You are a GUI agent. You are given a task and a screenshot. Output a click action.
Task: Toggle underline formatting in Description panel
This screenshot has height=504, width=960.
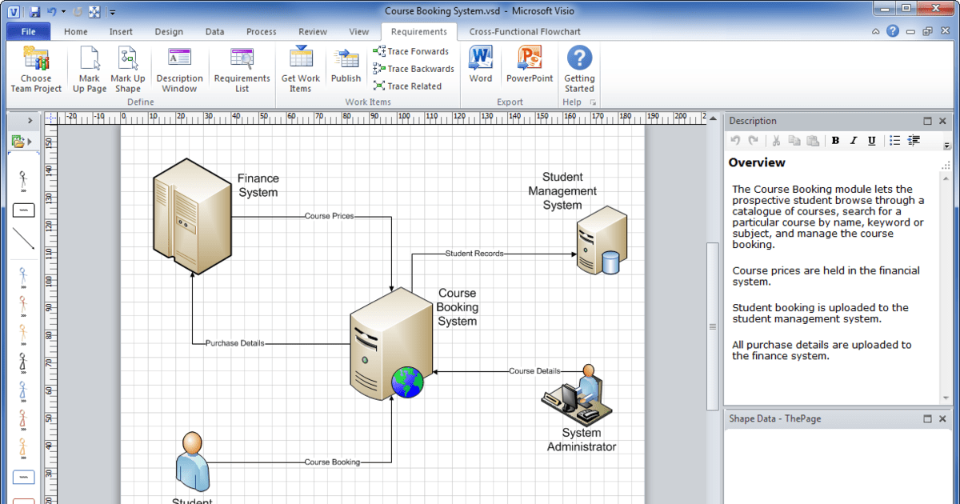tap(871, 141)
